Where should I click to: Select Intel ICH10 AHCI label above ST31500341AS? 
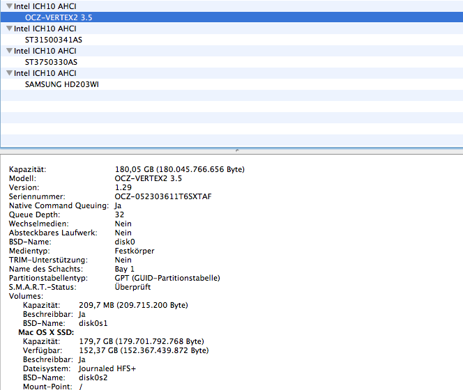coord(45,29)
